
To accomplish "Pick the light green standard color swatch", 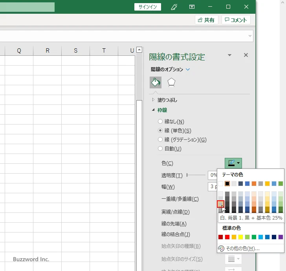I will [x=247, y=237].
